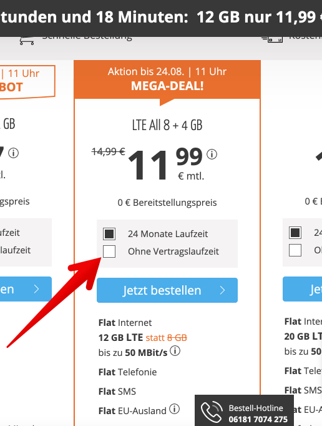
Task: Select 24 Monate Laufzeit in middle plan
Action: click(109, 234)
